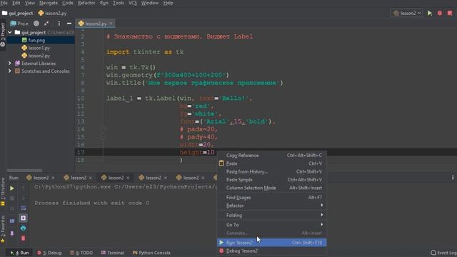Screen dimensions: 457x257
Task: Toggle Scroll to End icon in Run panel
Action: (x=24, y=218)
